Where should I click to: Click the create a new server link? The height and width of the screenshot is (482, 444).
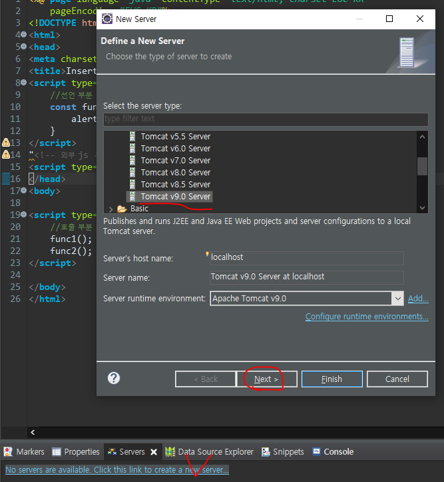click(117, 470)
